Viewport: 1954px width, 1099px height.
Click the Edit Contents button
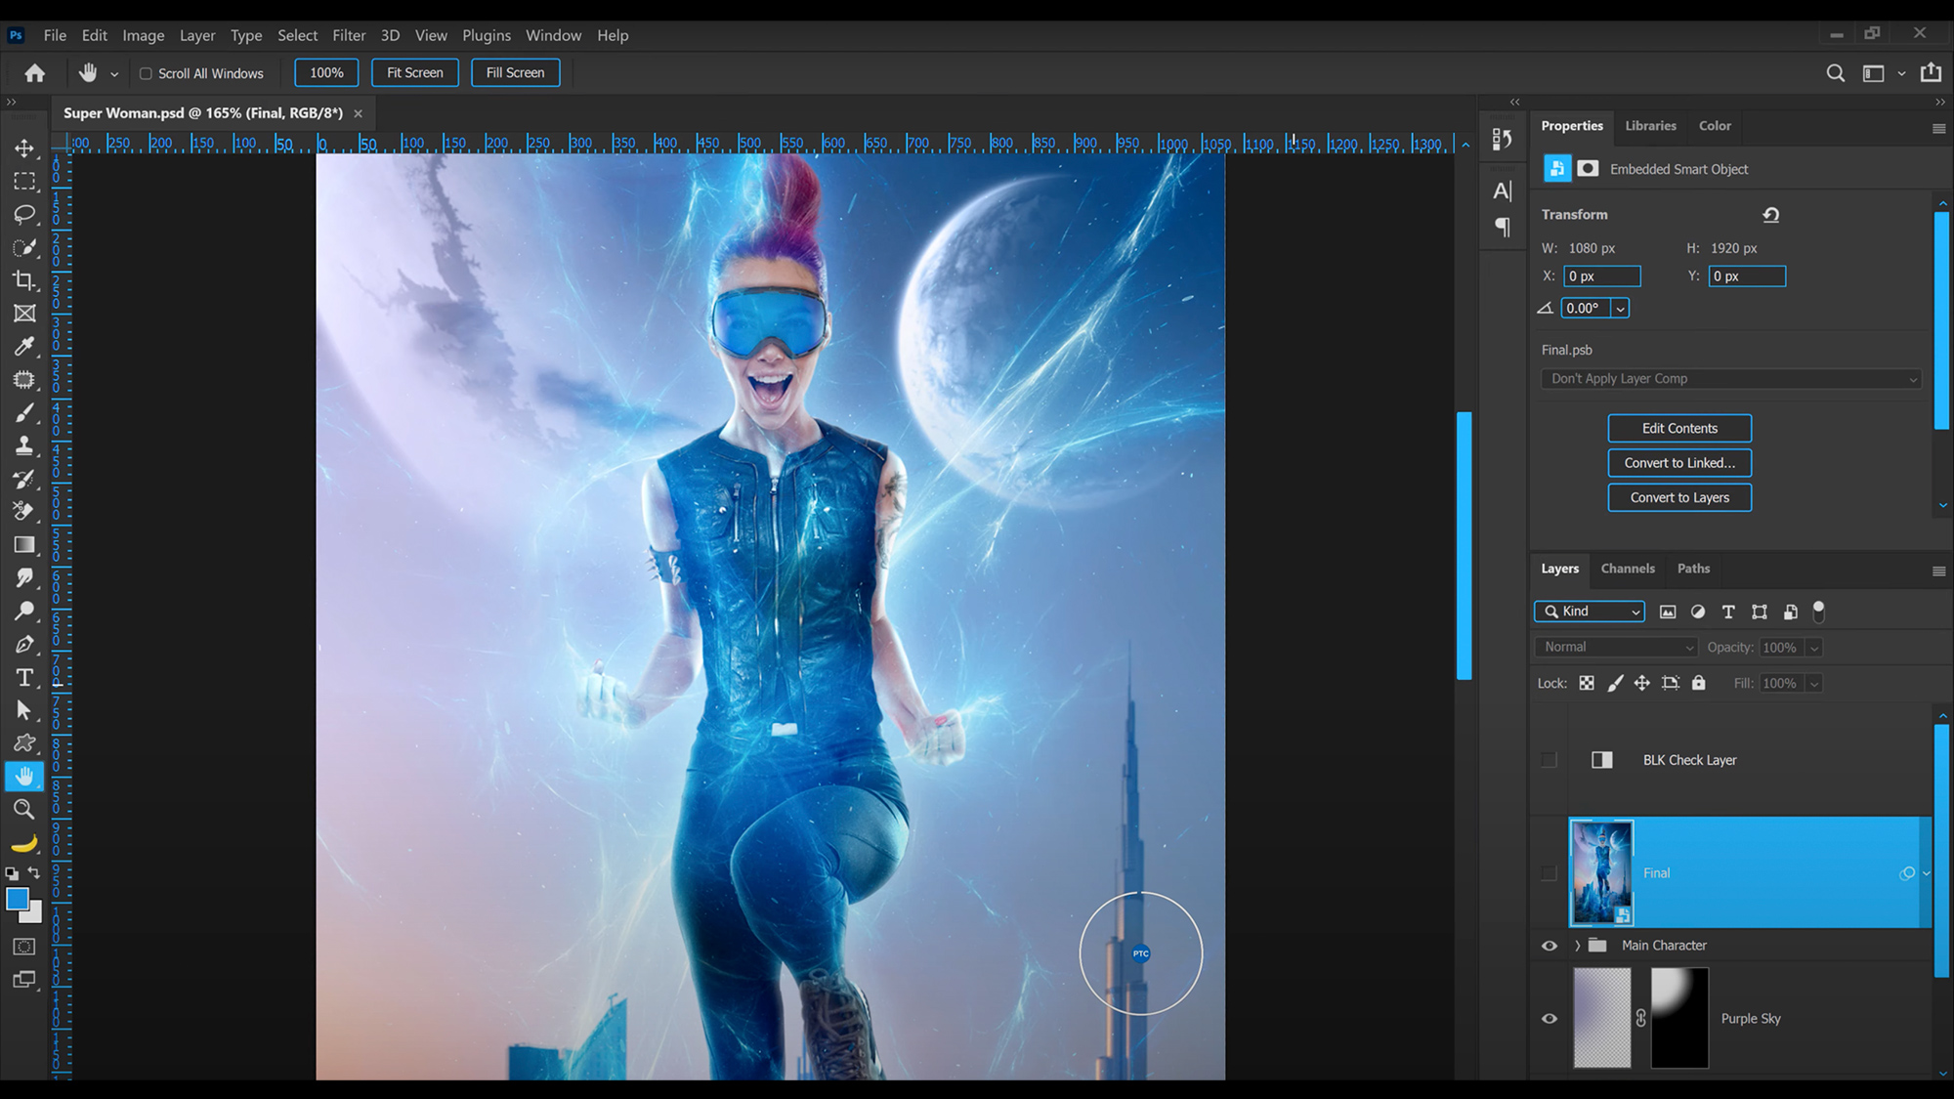pos(1678,428)
